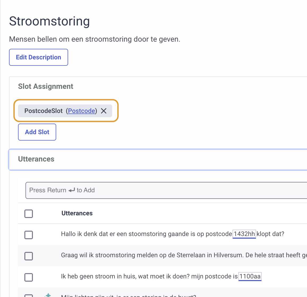Tick the select-all checkbox in the table header
This screenshot has height=297, width=307.
click(x=29, y=213)
